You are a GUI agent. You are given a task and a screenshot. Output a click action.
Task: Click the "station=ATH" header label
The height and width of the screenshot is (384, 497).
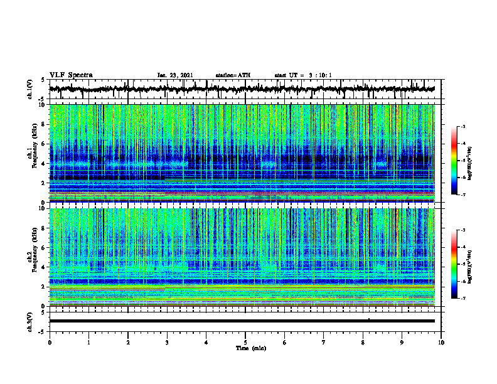(233, 75)
